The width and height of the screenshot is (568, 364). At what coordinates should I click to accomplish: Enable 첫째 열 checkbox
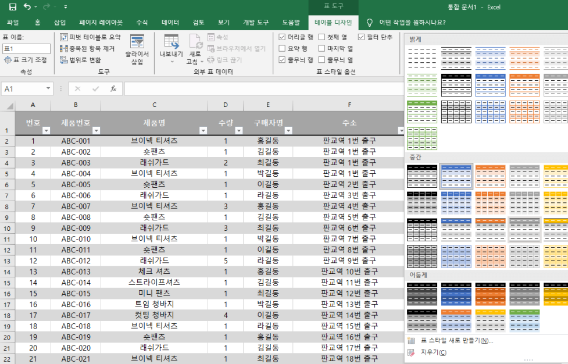coord(321,37)
